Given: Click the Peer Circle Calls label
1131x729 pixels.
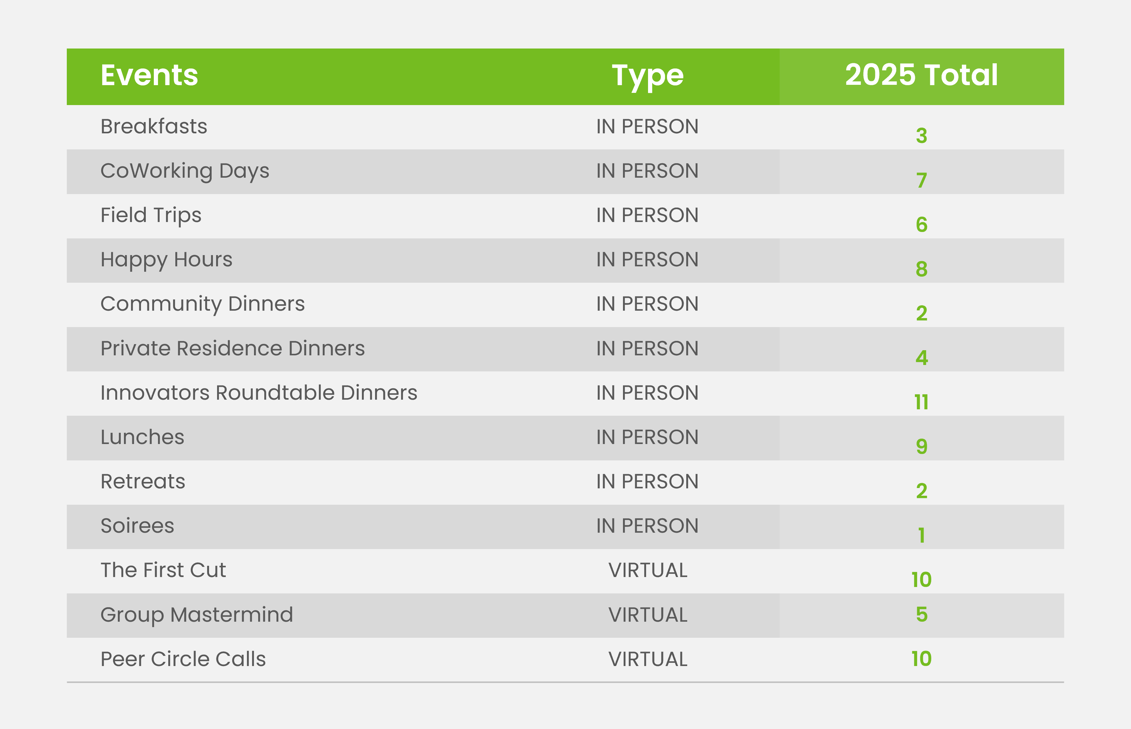Looking at the screenshot, I should (x=183, y=659).
